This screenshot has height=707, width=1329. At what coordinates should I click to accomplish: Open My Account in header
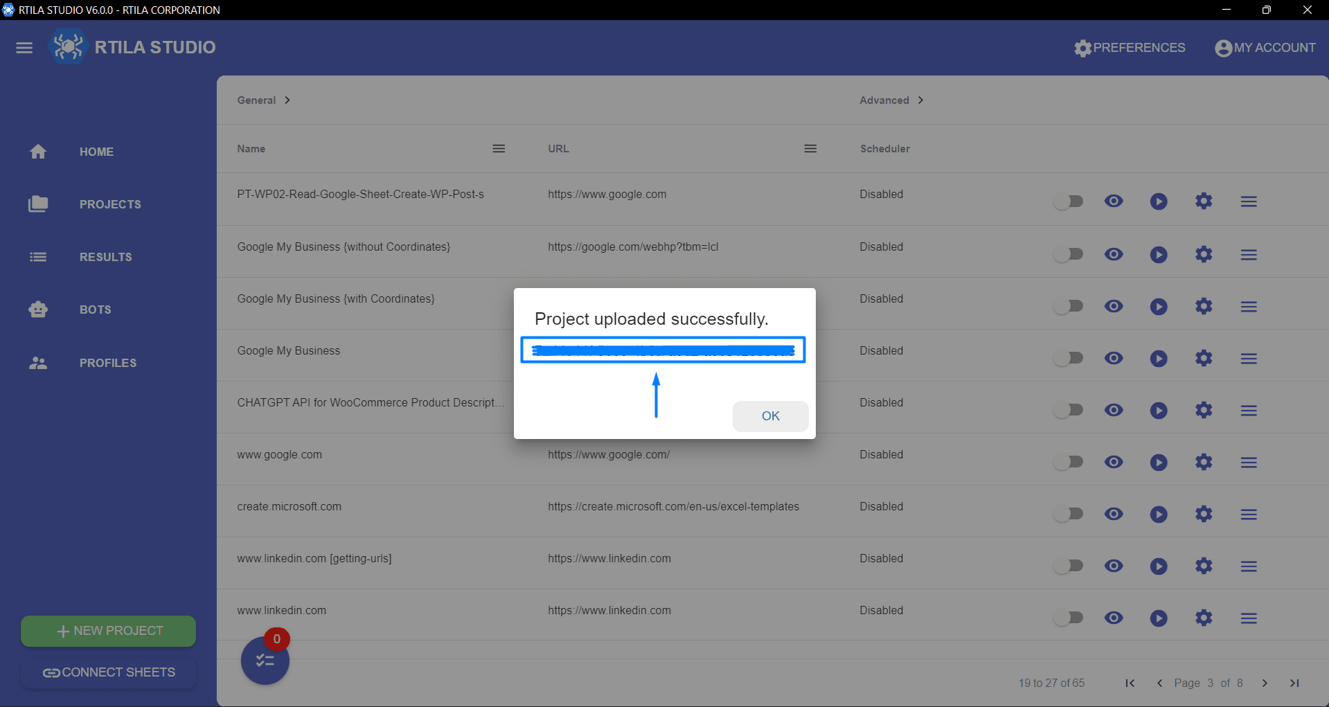pos(1265,48)
